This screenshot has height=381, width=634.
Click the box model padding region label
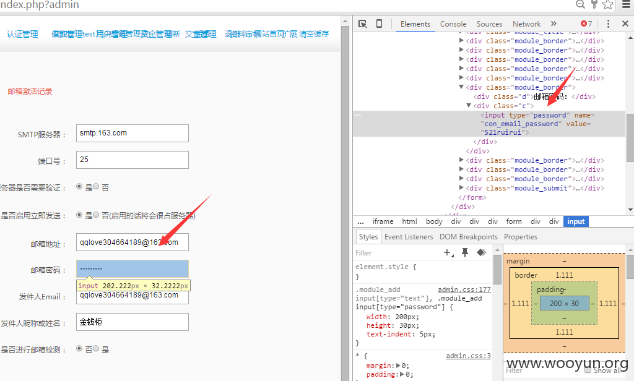coord(550,289)
